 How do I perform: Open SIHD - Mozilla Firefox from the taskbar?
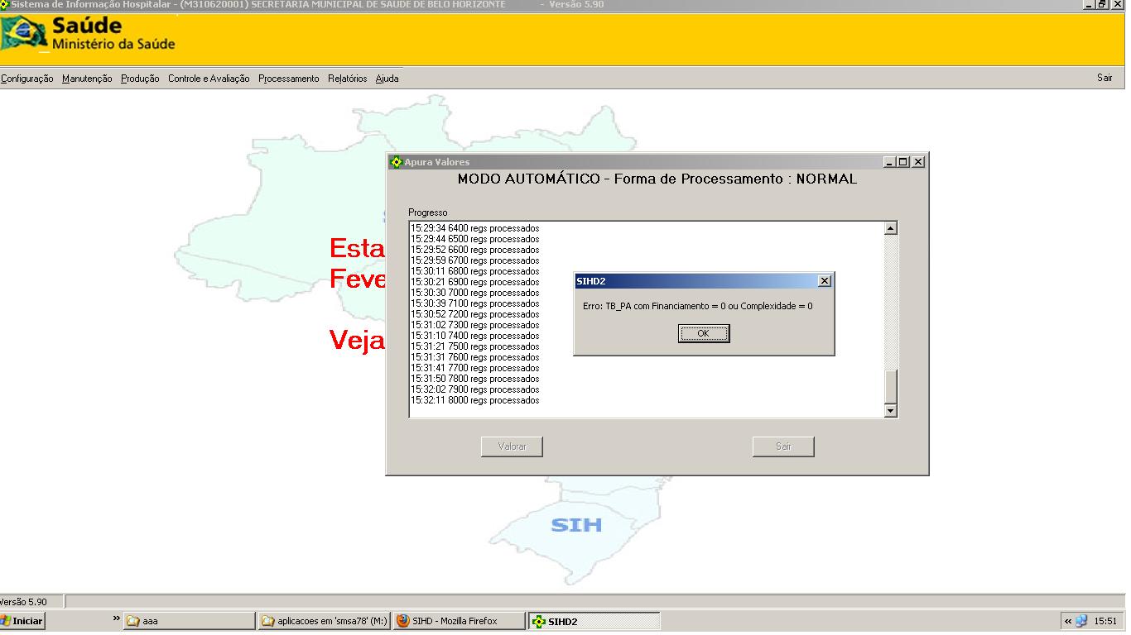point(459,621)
